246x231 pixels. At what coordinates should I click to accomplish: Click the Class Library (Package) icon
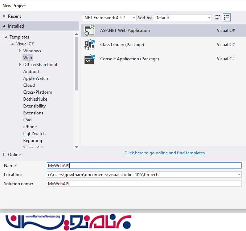tap(90, 45)
